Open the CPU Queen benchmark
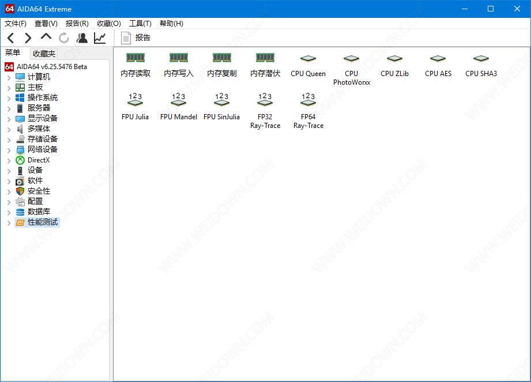 [x=308, y=66]
